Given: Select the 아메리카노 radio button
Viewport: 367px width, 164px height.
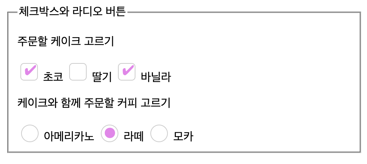Looking at the screenshot, I should click(30, 133).
